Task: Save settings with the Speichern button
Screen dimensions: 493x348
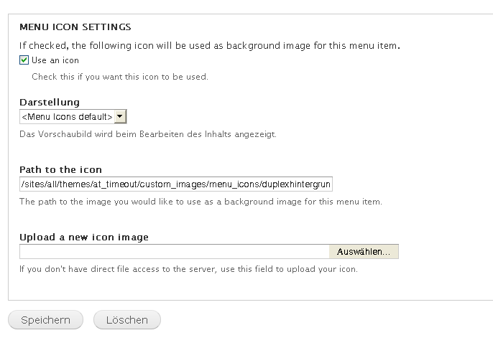Action: click(x=45, y=320)
